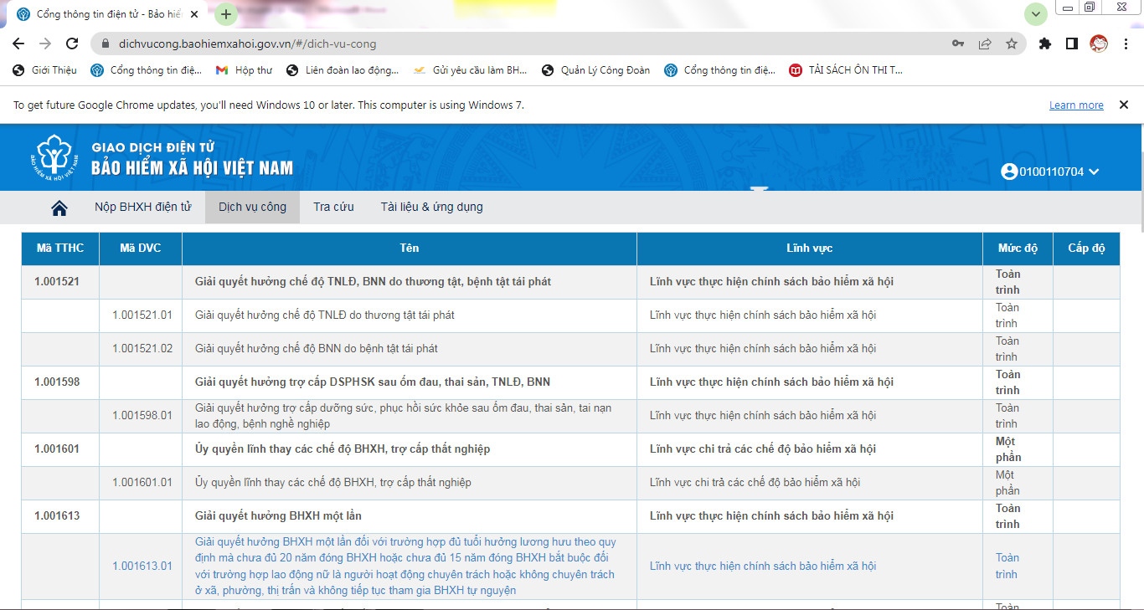Reload the page with the refresh icon
This screenshot has height=610, width=1144.
[x=72, y=44]
